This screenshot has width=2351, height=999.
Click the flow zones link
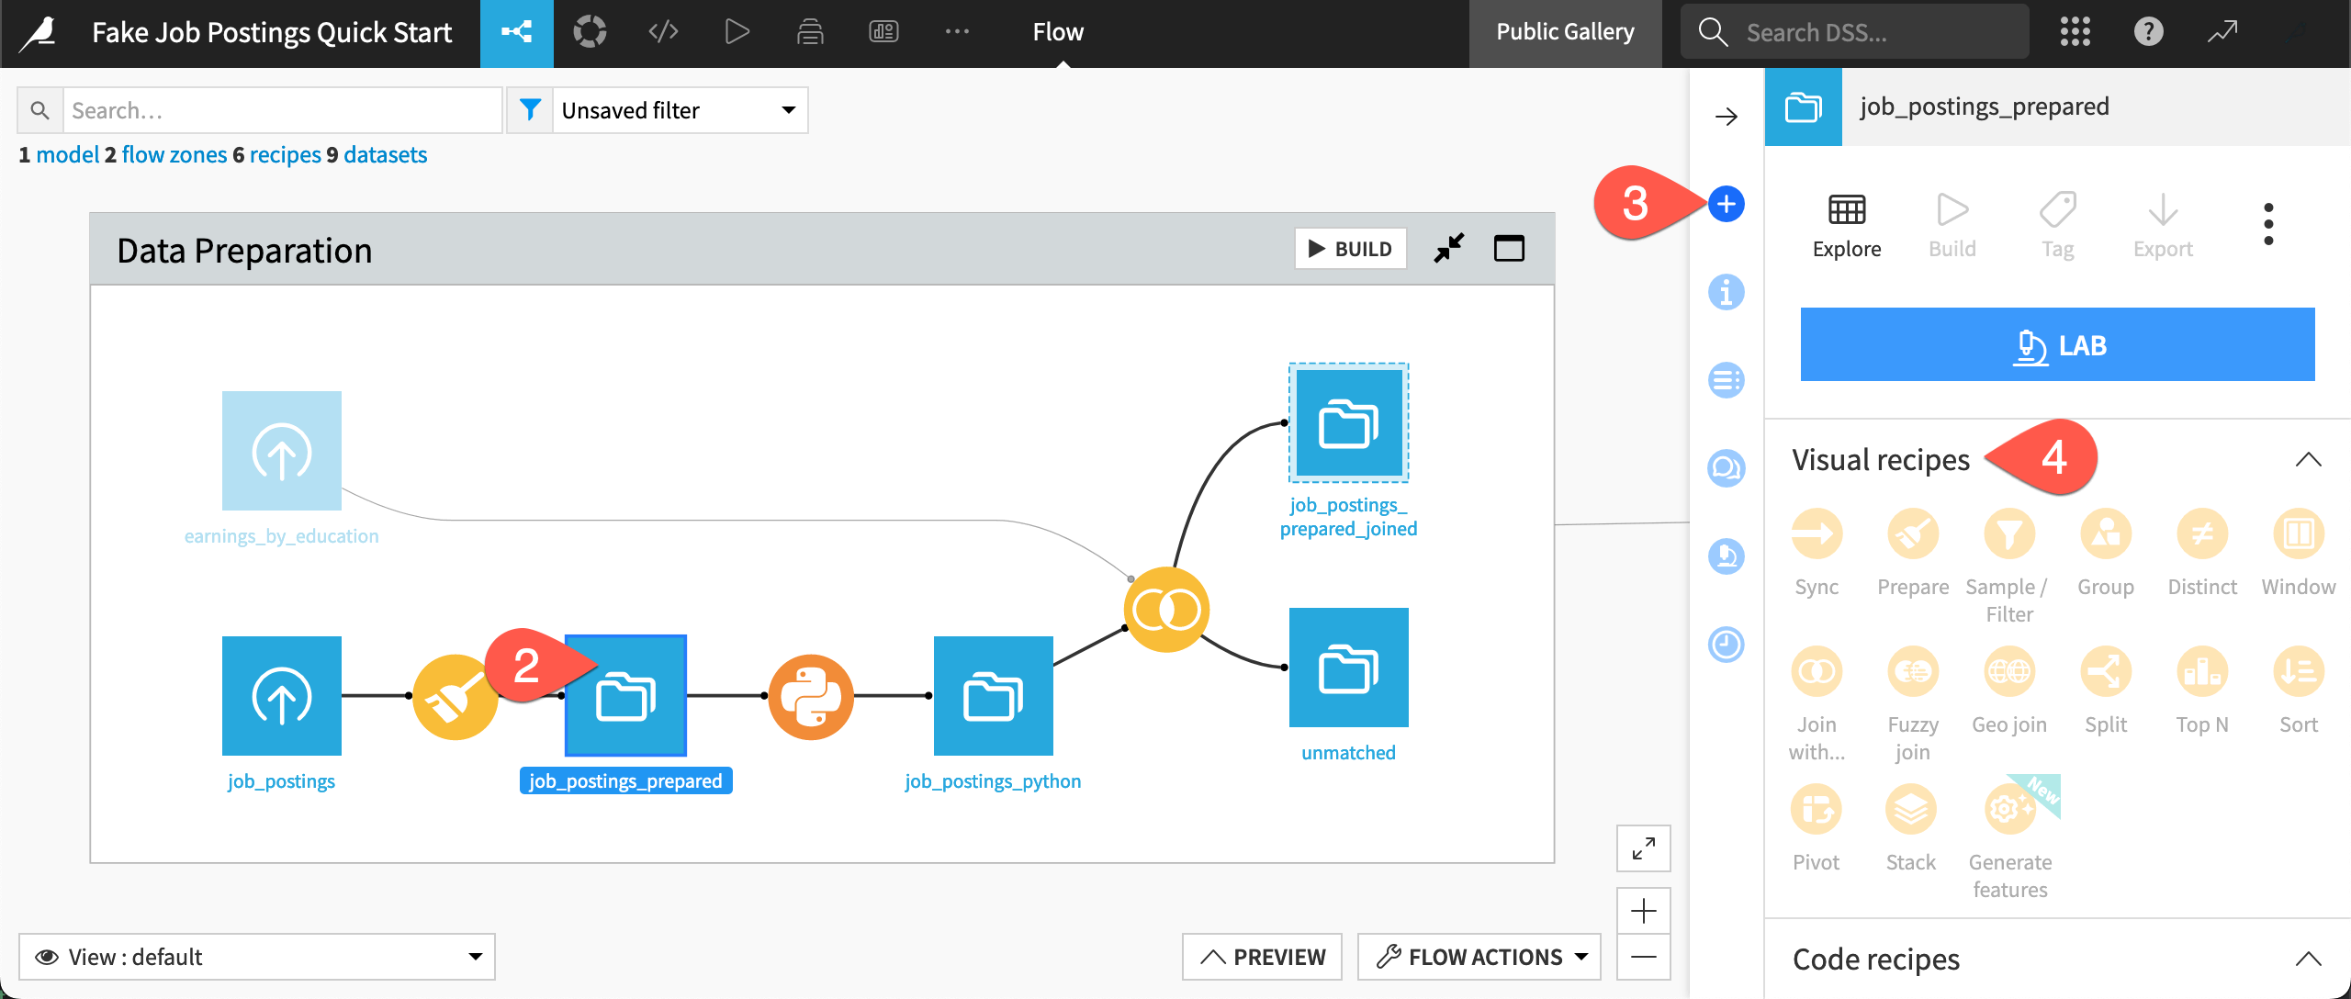pos(174,154)
